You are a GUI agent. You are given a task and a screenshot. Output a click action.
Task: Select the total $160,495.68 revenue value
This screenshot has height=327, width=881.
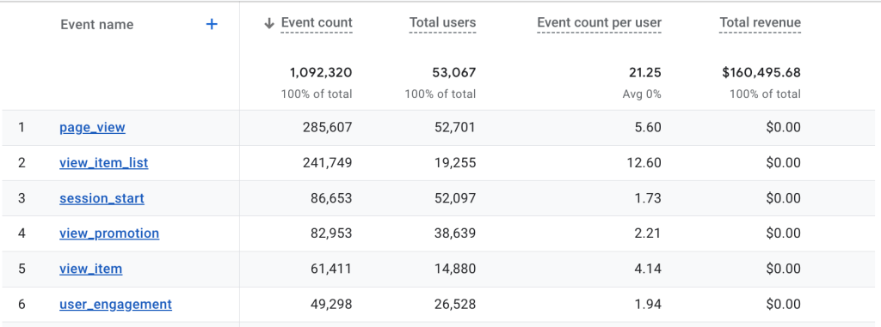pos(761,72)
